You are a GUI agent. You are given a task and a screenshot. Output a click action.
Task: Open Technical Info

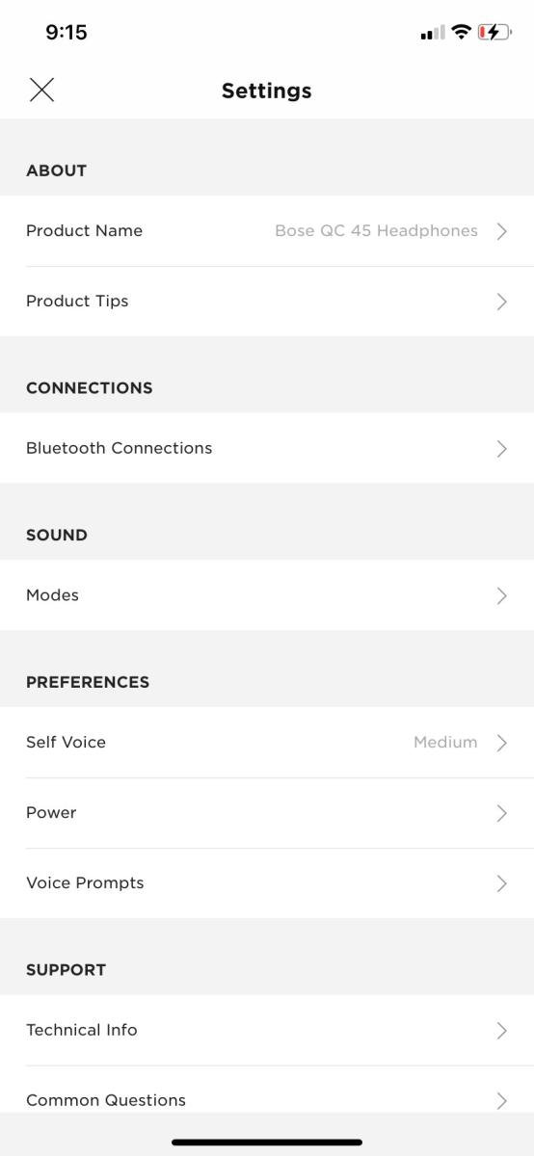[x=267, y=1031]
